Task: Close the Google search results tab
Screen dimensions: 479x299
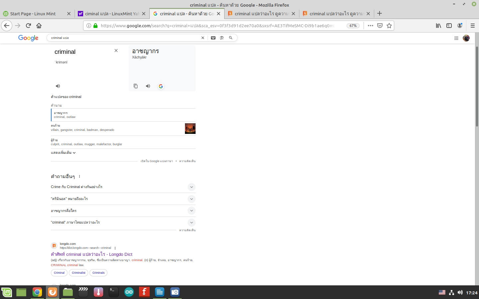Action: point(219,14)
